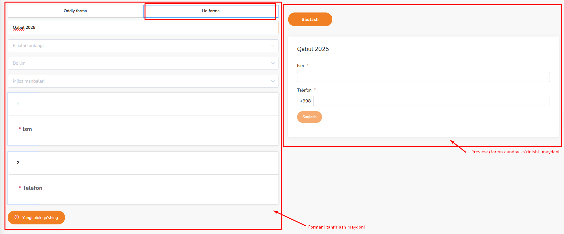Click the chevron arrow in Filialni tanlang field
Image resolution: width=564 pixels, height=234 pixels.
(273, 46)
